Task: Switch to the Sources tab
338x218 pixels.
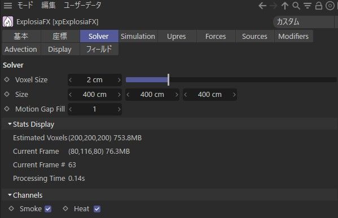Action: click(254, 36)
